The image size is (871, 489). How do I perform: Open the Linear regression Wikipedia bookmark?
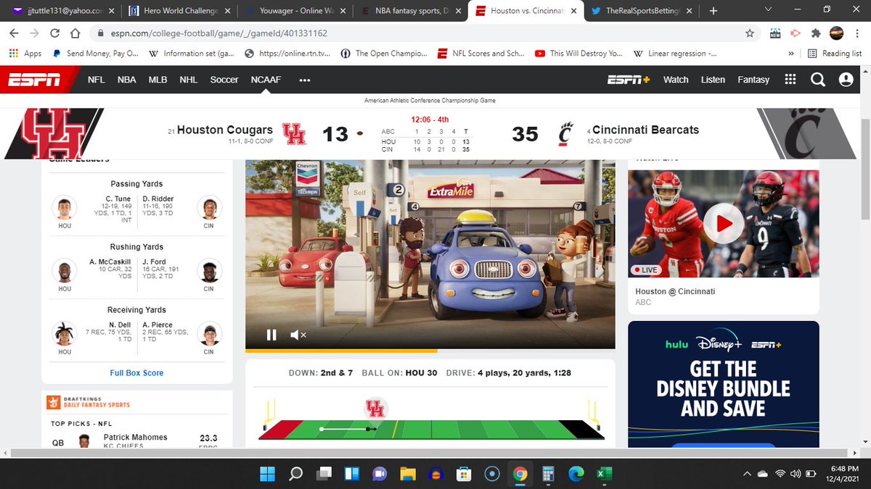point(675,54)
